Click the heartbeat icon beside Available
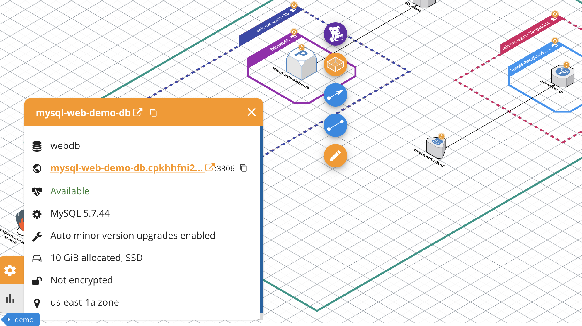This screenshot has height=326, width=582. pyautogui.click(x=37, y=192)
